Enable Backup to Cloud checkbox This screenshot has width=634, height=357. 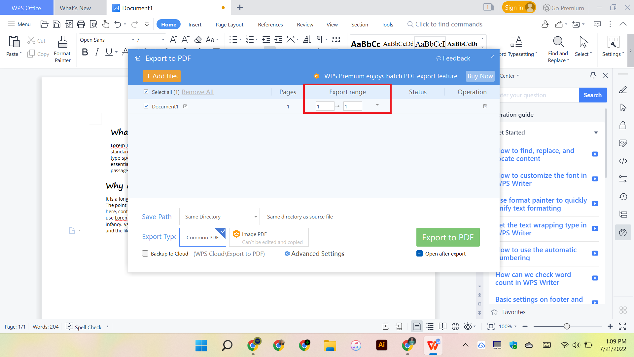[x=145, y=254]
